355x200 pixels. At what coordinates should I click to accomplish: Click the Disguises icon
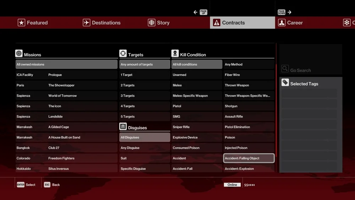(x=123, y=126)
